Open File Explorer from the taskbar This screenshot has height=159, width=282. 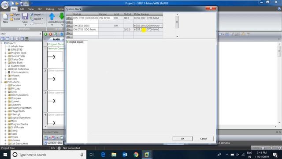(x=114, y=155)
